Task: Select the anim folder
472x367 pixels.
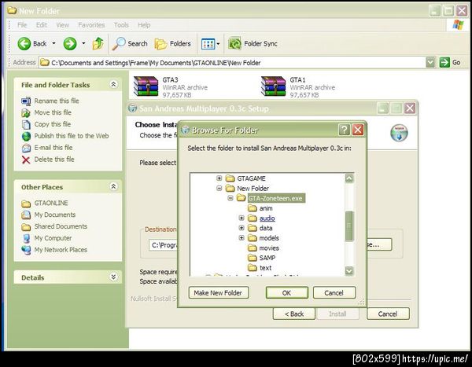Action: pyautogui.click(x=266, y=208)
